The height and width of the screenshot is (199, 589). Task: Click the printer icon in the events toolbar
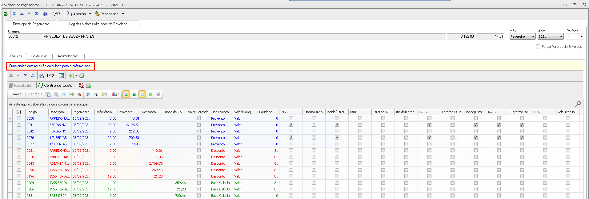point(82,75)
